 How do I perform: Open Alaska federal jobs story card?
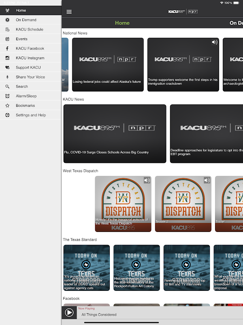pyautogui.click(x=108, y=65)
